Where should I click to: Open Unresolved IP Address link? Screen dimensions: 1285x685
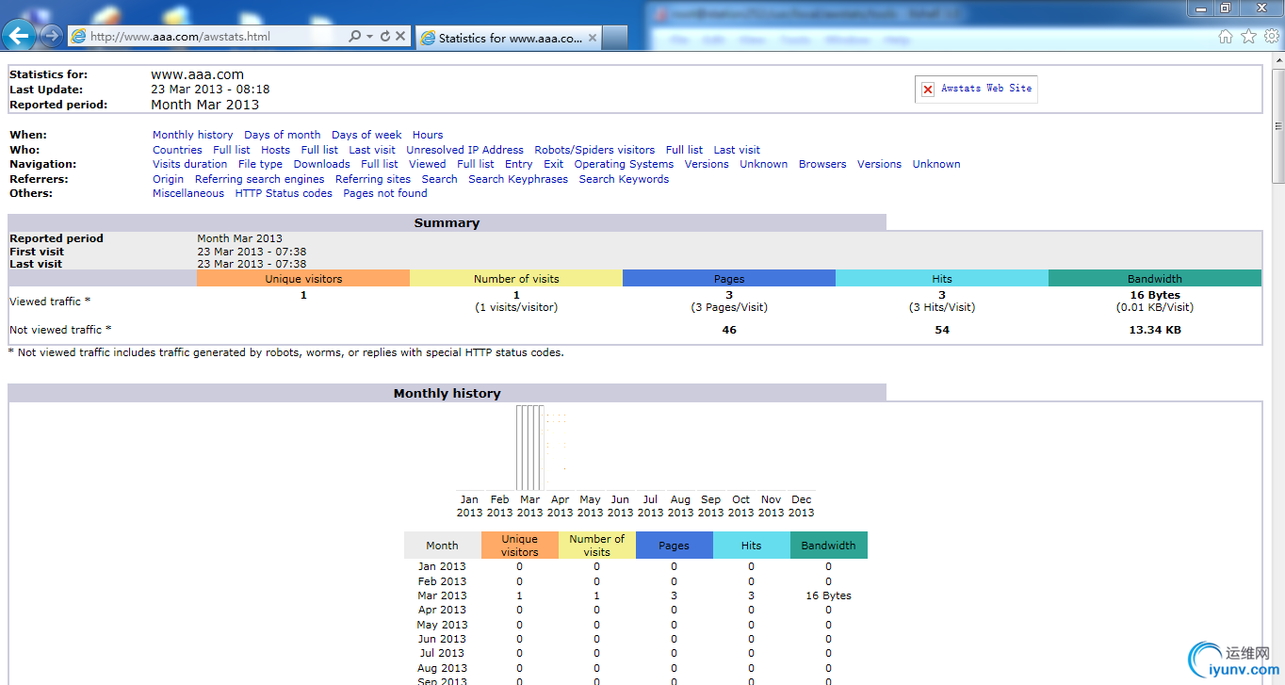(x=464, y=150)
